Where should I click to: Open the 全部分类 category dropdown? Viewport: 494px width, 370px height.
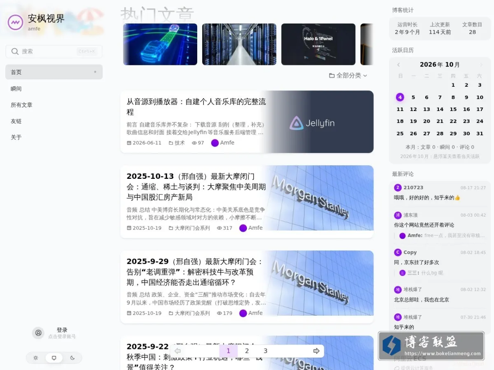point(348,76)
